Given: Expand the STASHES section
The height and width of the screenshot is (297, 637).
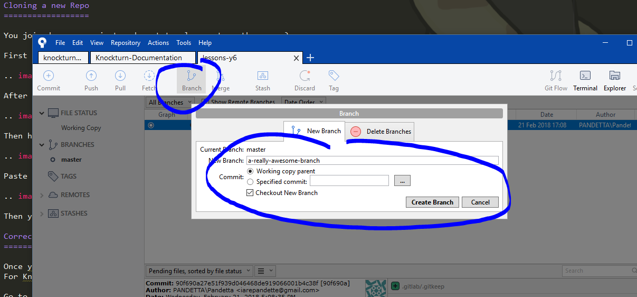Looking at the screenshot, I should tap(42, 214).
